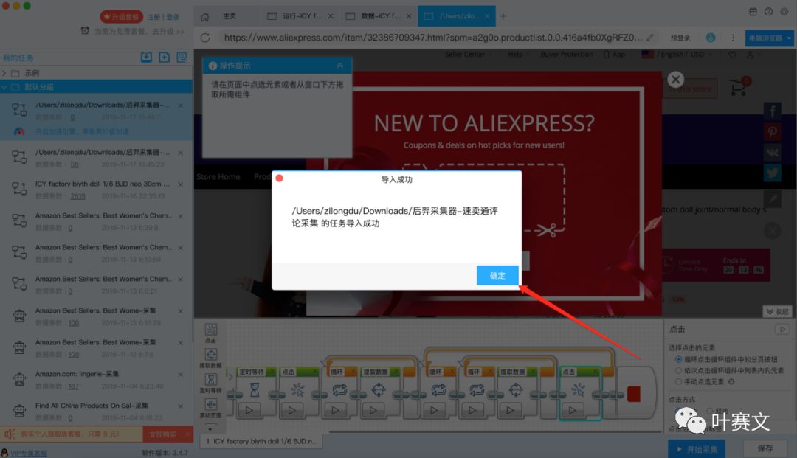Expand the 示例 group in sidebar
797x458 pixels.
pos(6,72)
